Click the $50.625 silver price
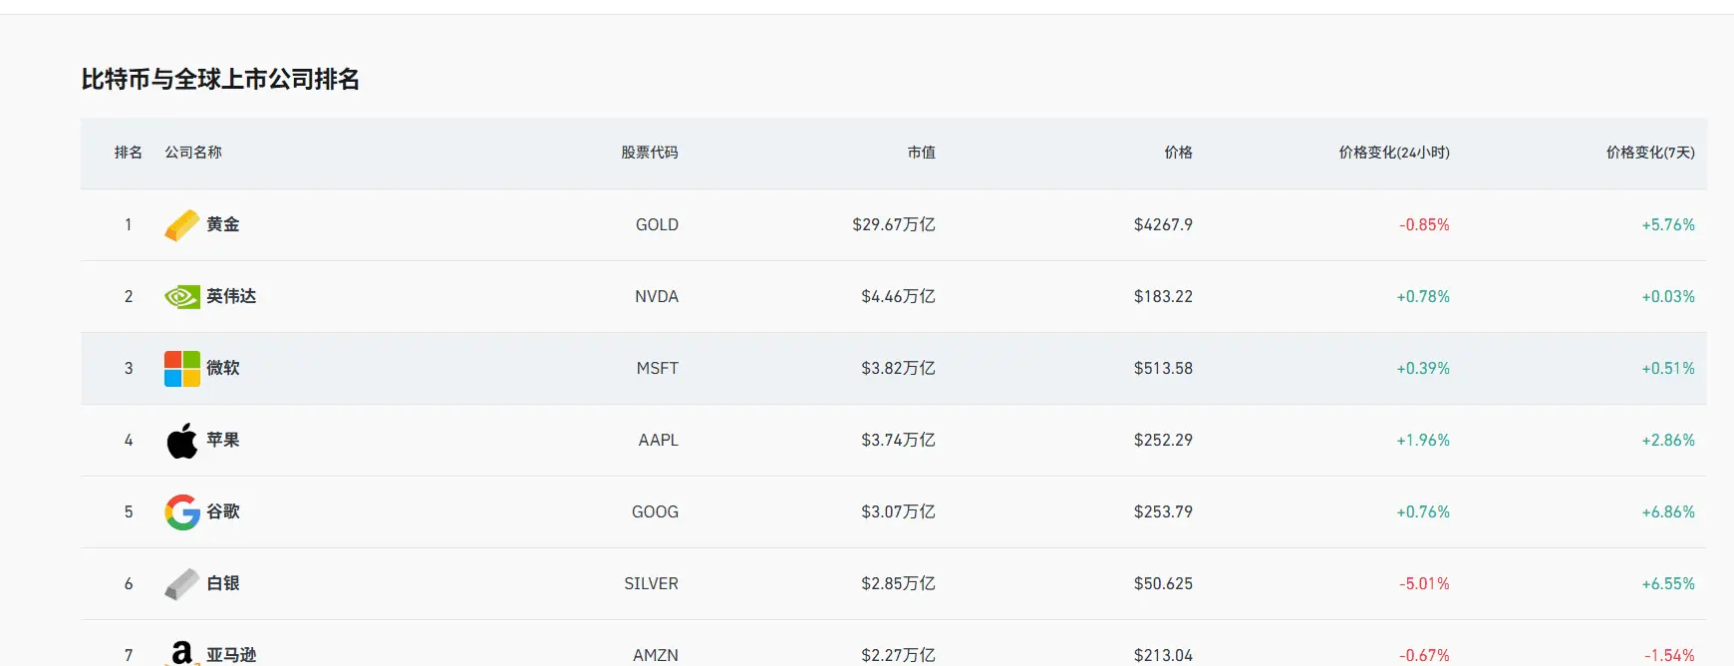The image size is (1734, 666). pos(1163,584)
